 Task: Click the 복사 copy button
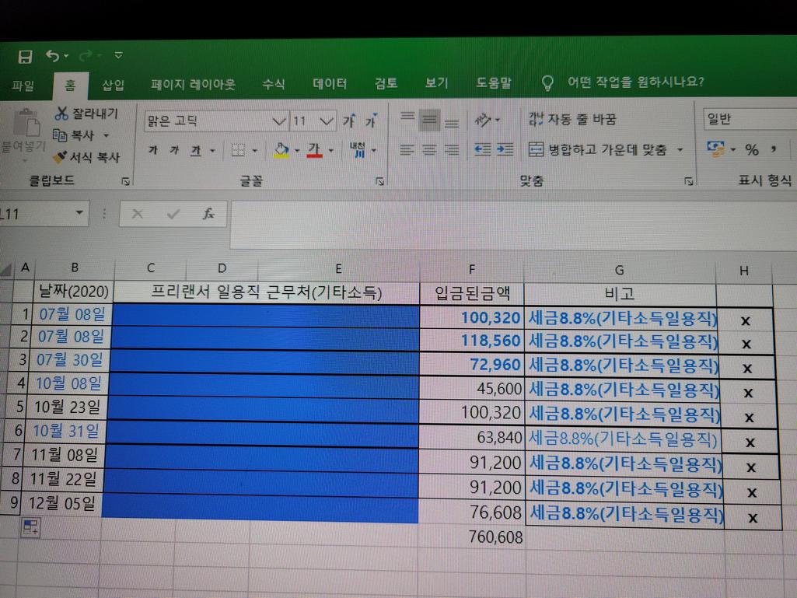75,135
